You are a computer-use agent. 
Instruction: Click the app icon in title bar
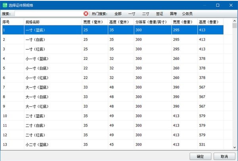tap(4, 5)
